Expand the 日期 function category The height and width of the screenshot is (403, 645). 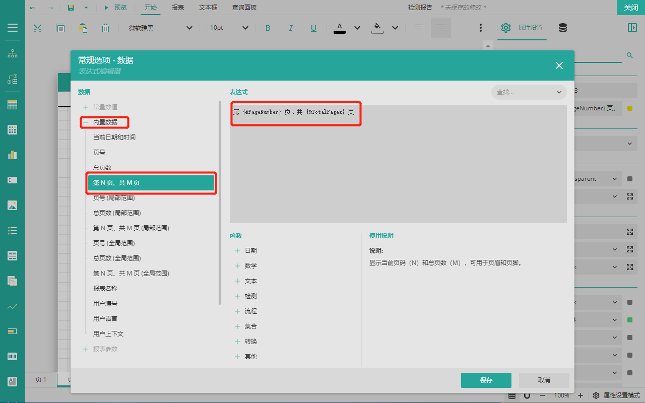[237, 250]
